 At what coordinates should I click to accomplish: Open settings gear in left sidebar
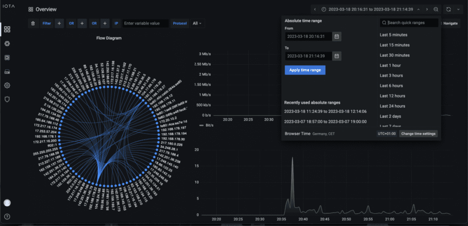click(7, 85)
